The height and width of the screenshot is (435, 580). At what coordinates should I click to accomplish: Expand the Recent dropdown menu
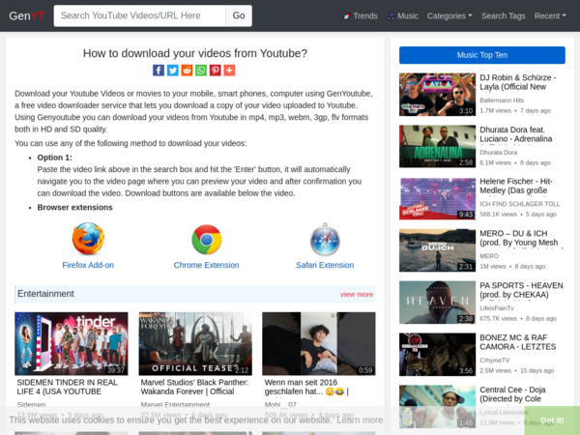[x=550, y=15]
